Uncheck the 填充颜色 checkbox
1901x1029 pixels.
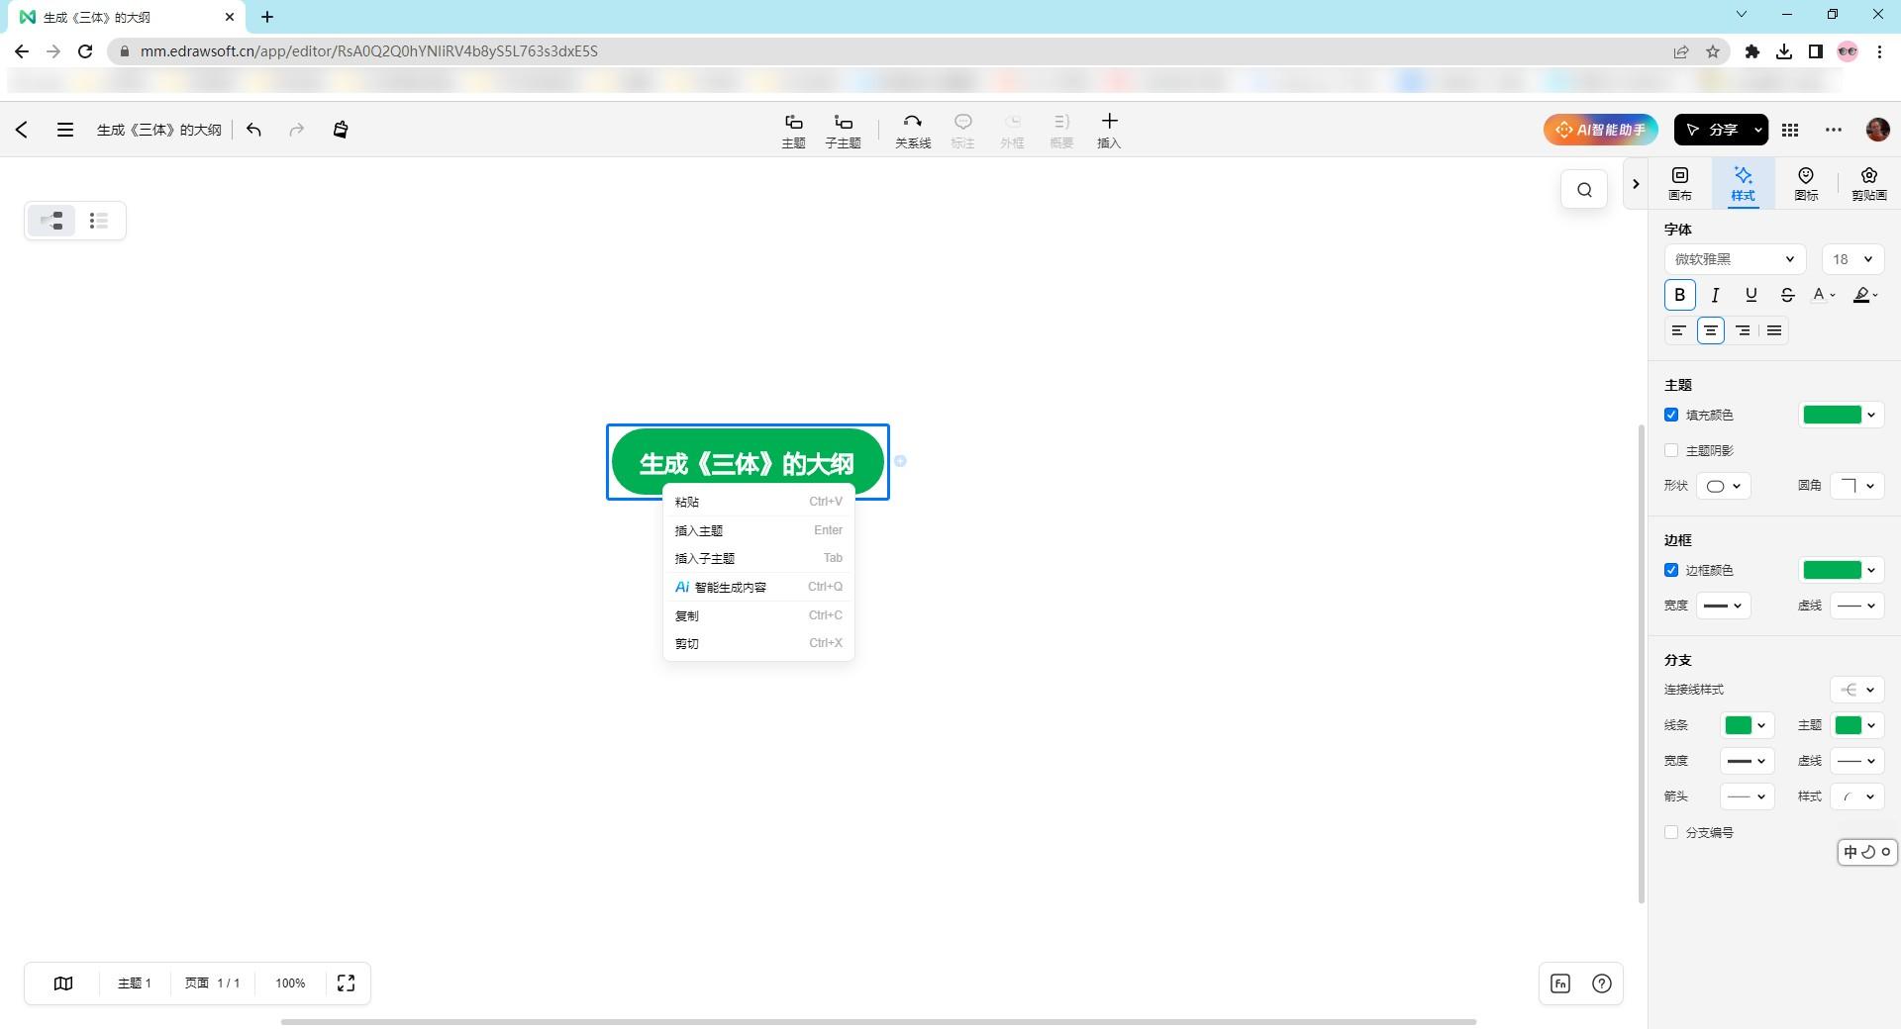pyautogui.click(x=1671, y=415)
